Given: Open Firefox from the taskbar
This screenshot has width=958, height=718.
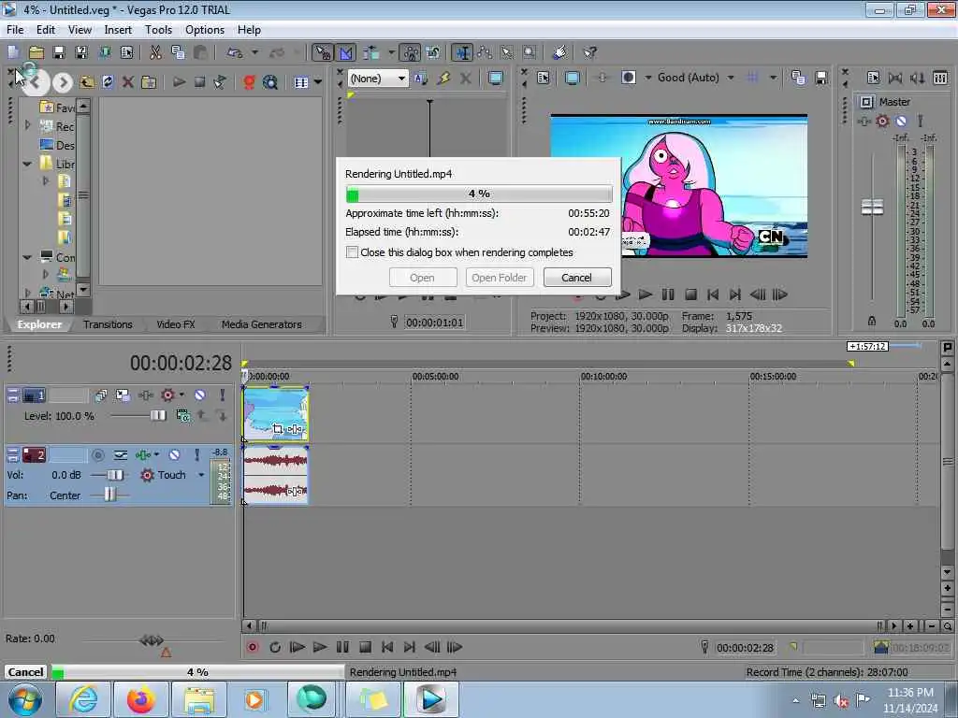Looking at the screenshot, I should pos(140,699).
